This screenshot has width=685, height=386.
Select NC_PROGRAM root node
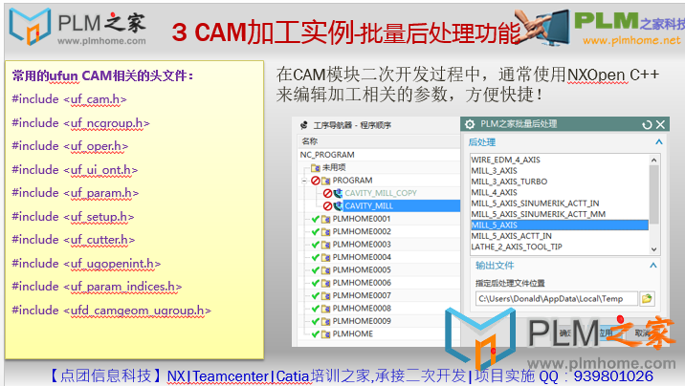pos(327,155)
